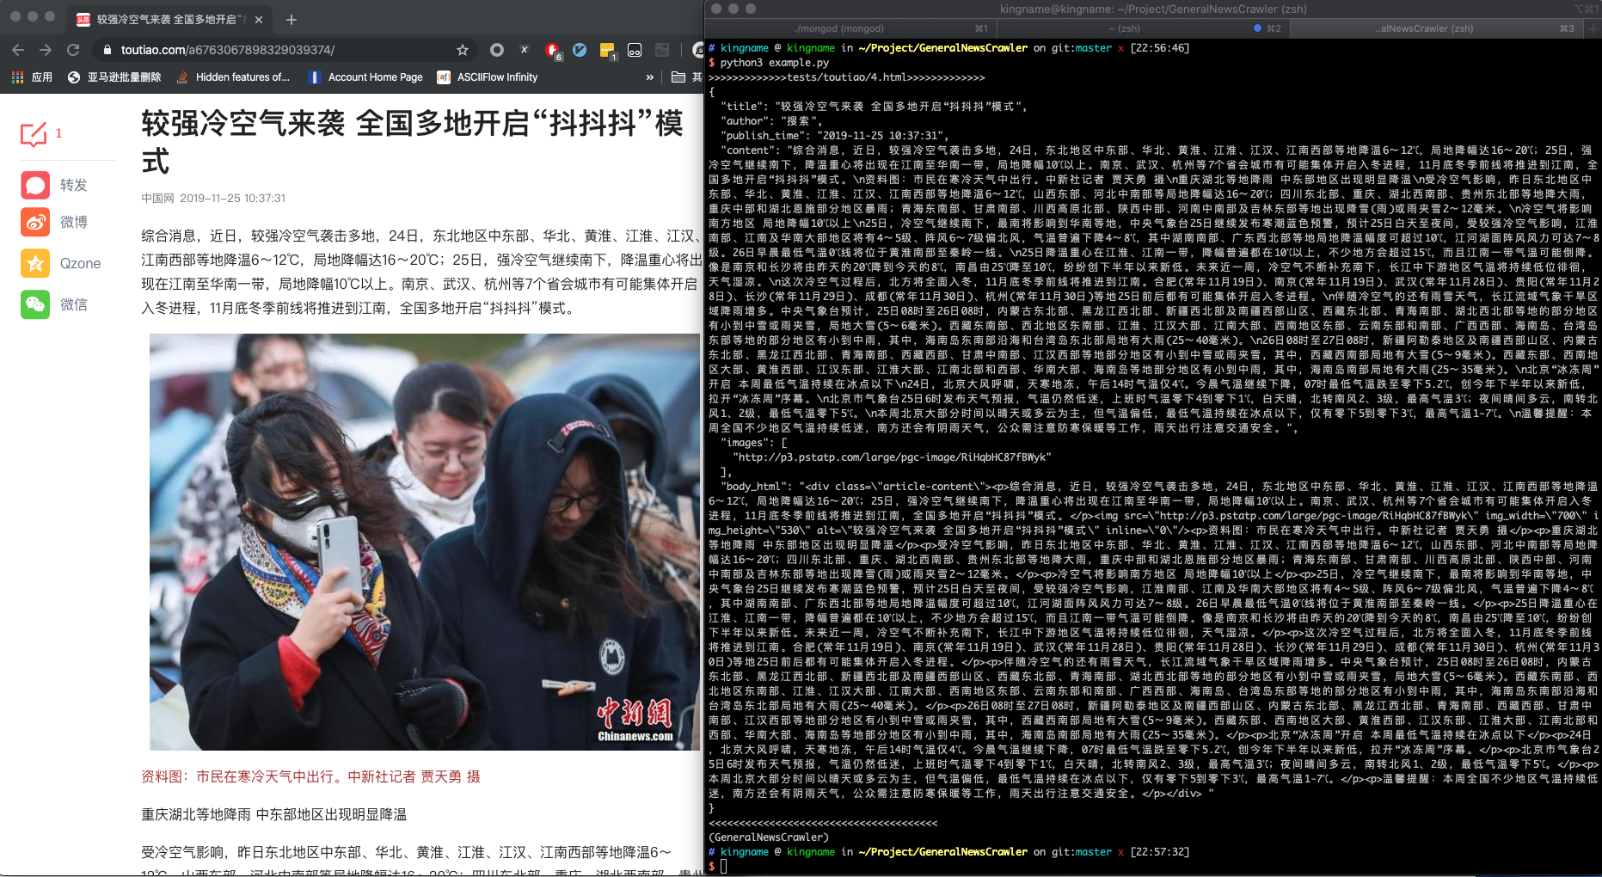Switch to the ./mongod (mongod) terminal tab

839,28
